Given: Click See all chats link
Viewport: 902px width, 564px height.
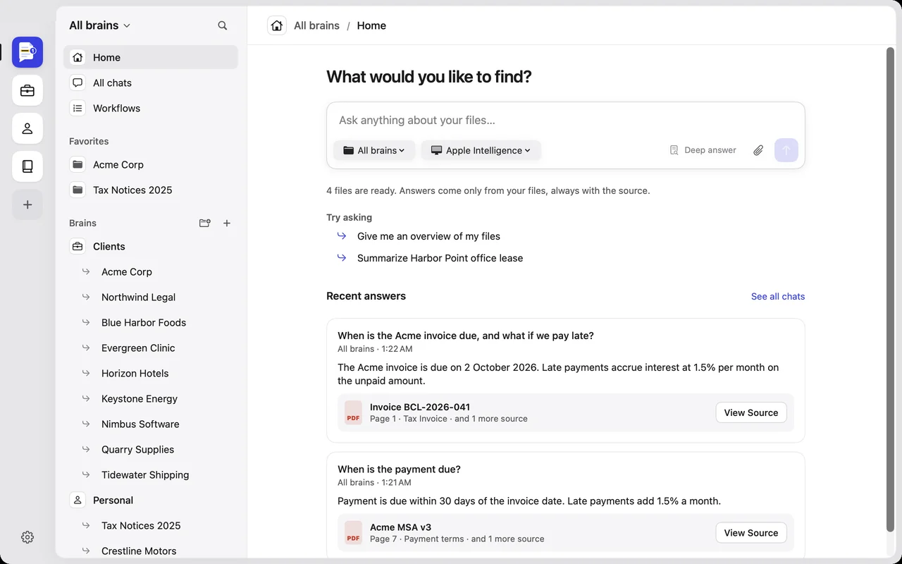Looking at the screenshot, I should pyautogui.click(x=778, y=297).
